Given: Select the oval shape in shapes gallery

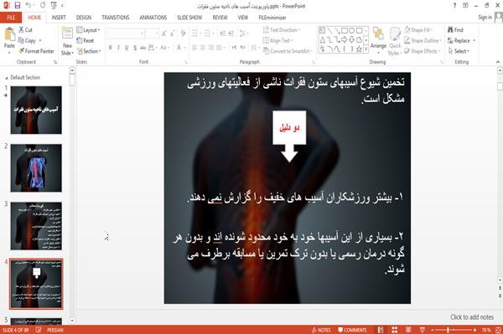Looking at the screenshot, I should tap(351, 31).
